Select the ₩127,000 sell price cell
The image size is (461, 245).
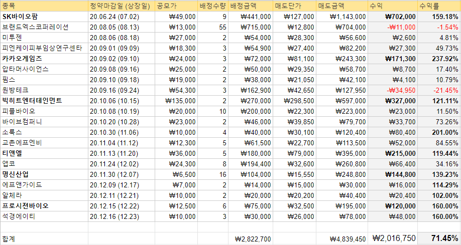tap(294, 17)
